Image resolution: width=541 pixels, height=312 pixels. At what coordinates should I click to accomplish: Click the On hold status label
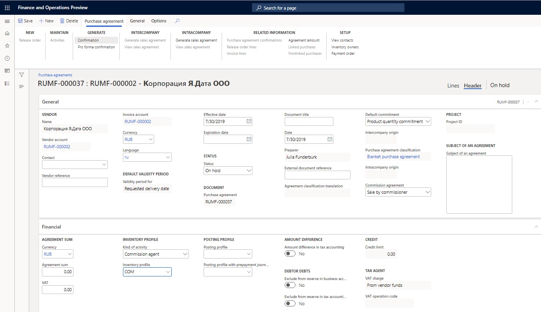pyautogui.click(x=500, y=85)
